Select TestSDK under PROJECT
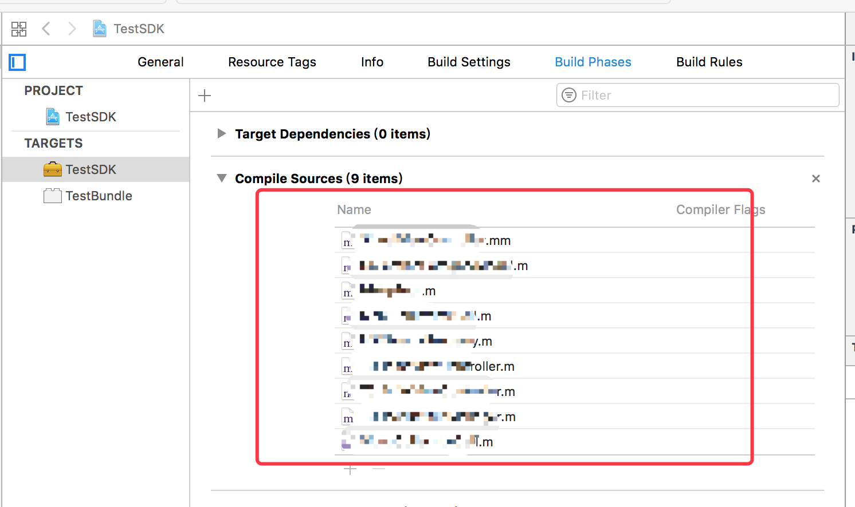The width and height of the screenshot is (855, 507). [x=91, y=117]
